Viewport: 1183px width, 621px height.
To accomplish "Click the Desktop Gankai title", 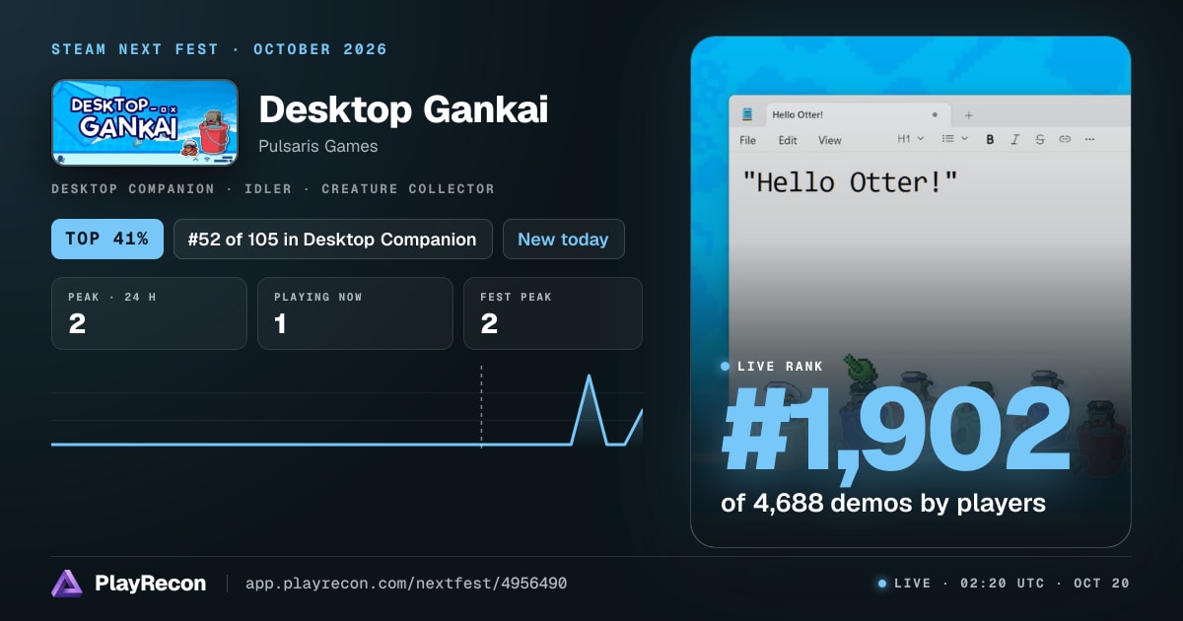I will pyautogui.click(x=403, y=109).
